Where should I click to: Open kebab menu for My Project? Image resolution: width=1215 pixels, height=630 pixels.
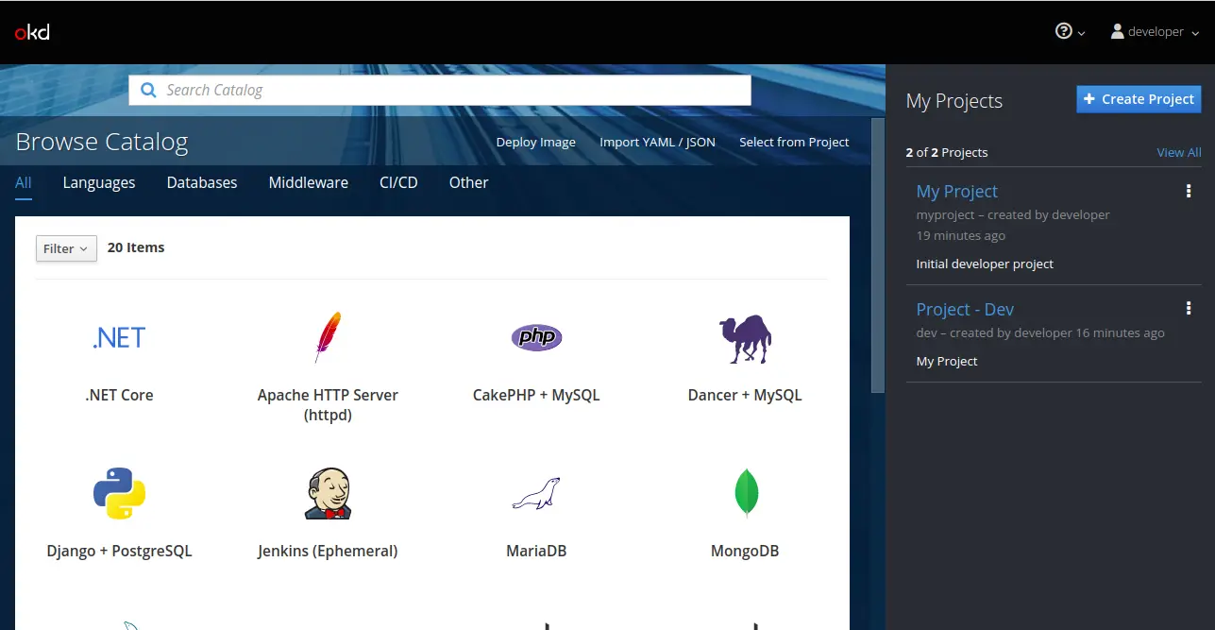pyautogui.click(x=1188, y=192)
